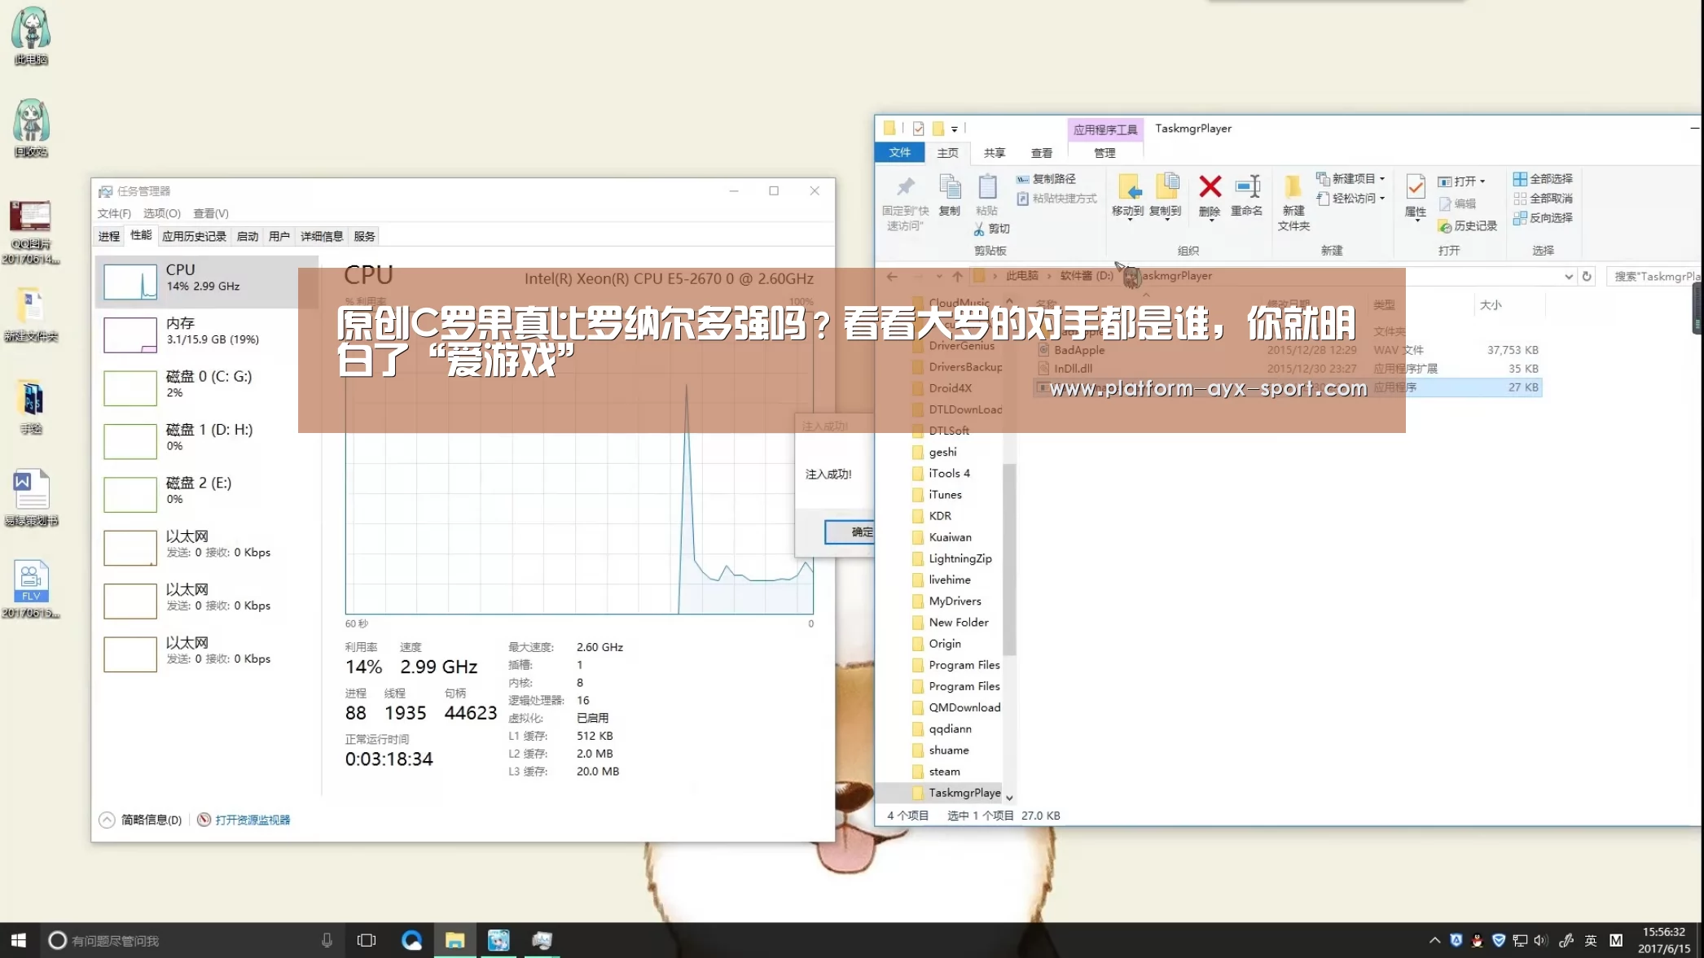
Task: Switch to 应用历史记录 tab
Action: click(194, 236)
